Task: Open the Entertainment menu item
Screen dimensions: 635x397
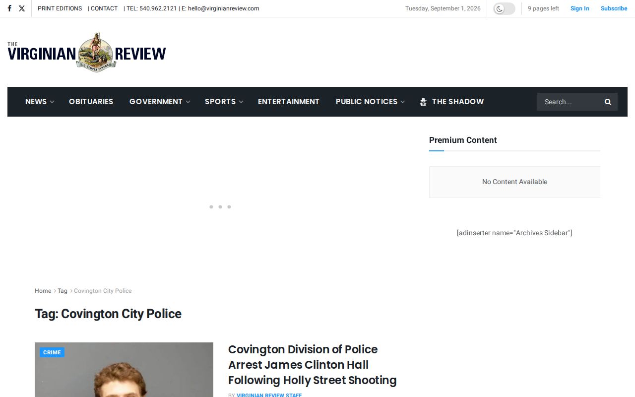Action: click(x=289, y=101)
